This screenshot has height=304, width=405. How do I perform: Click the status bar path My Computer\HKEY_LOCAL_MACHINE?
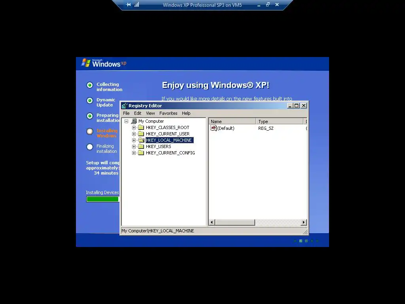tap(157, 231)
